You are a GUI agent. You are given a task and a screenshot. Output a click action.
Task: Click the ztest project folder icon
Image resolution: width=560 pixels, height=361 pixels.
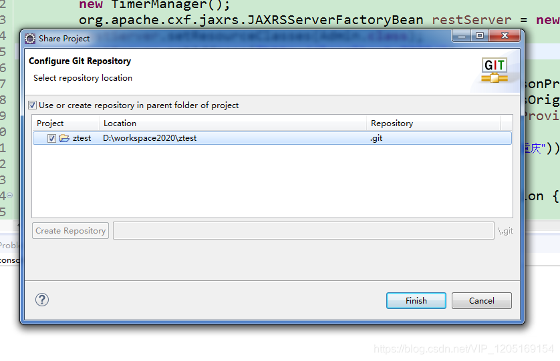coord(64,138)
